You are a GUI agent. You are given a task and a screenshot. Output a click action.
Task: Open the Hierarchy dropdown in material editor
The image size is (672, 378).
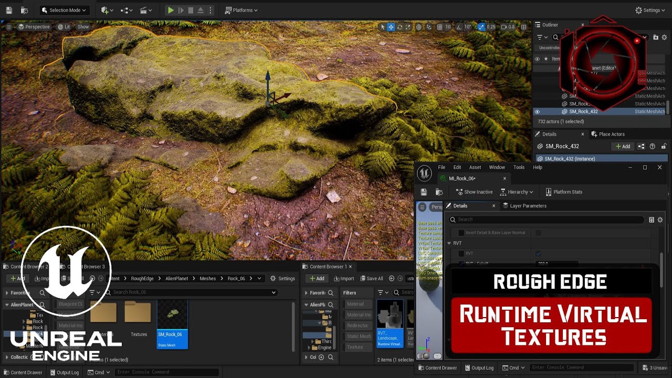click(x=517, y=192)
